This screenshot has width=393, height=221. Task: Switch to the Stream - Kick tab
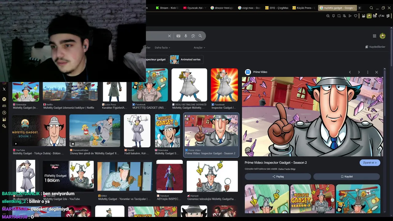167,8
